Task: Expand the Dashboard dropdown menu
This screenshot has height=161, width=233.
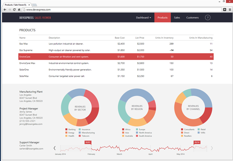Action: click(144, 18)
